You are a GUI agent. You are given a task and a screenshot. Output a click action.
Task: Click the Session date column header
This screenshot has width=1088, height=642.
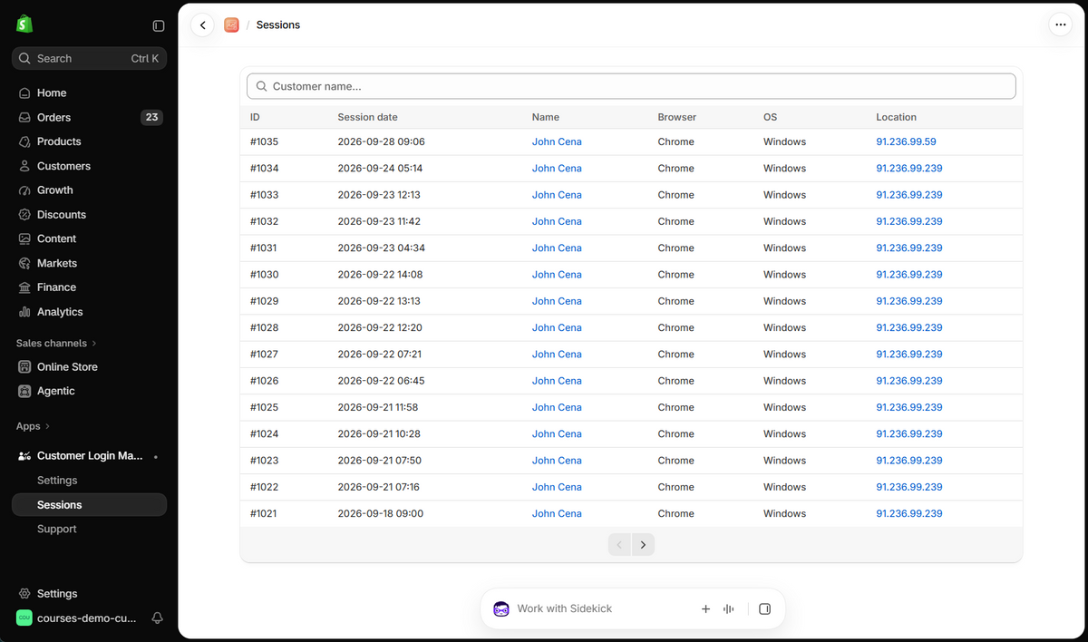click(367, 117)
